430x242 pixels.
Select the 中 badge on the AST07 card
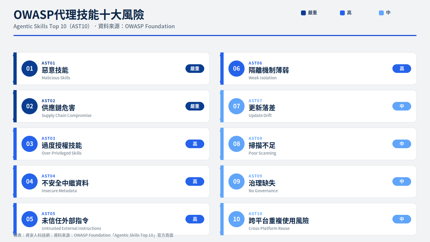point(402,106)
